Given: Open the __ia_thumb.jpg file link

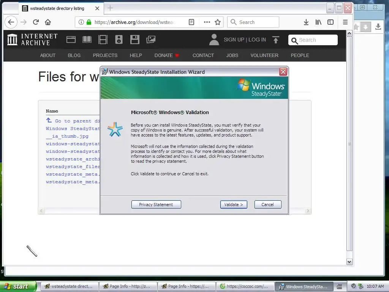Looking at the screenshot, I should coord(67,136).
